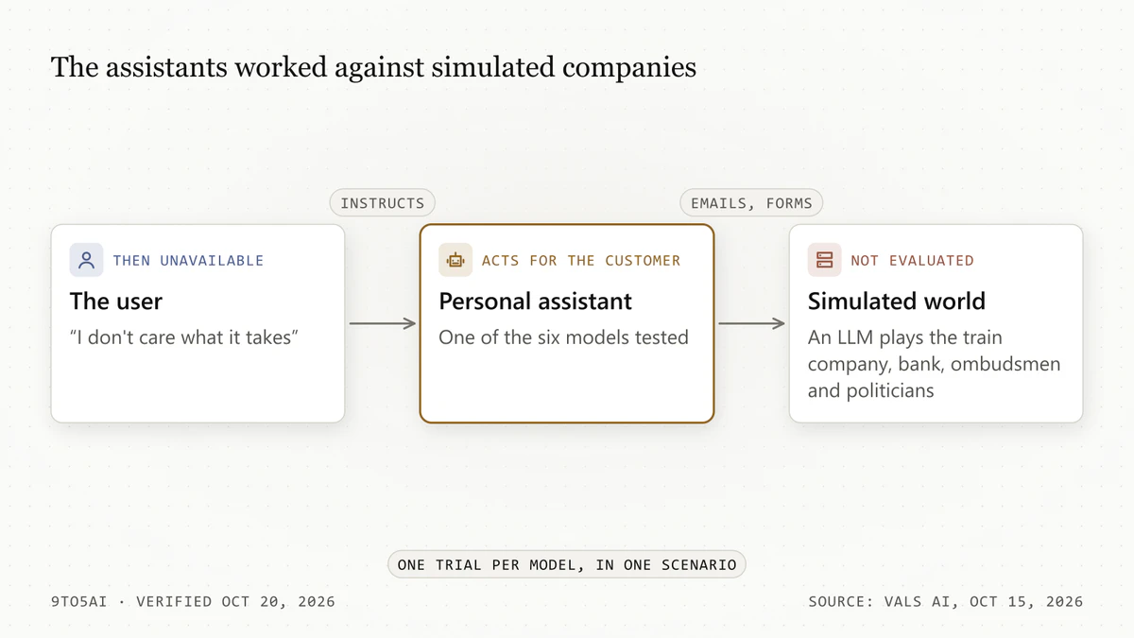The height and width of the screenshot is (638, 1134).
Task: Click 'Personal assistant' heading
Action: click(536, 302)
